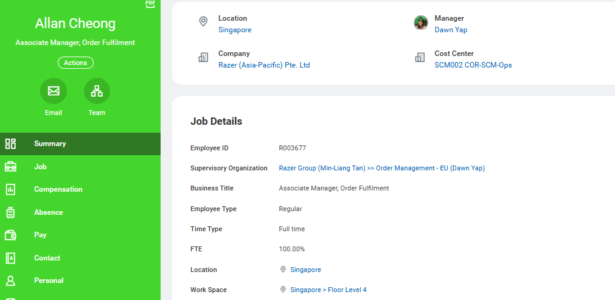This screenshot has height=300, width=615.
Task: Click the 100.00% FTE value
Action: coord(292,249)
